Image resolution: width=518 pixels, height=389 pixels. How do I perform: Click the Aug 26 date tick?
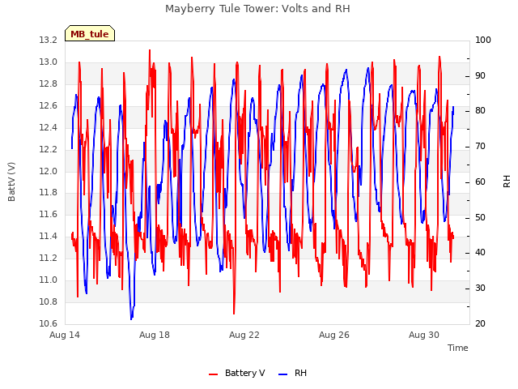point(334,335)
